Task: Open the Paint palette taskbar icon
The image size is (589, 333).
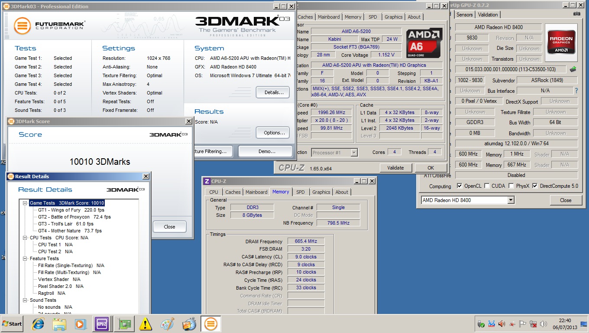Action: pos(167,323)
